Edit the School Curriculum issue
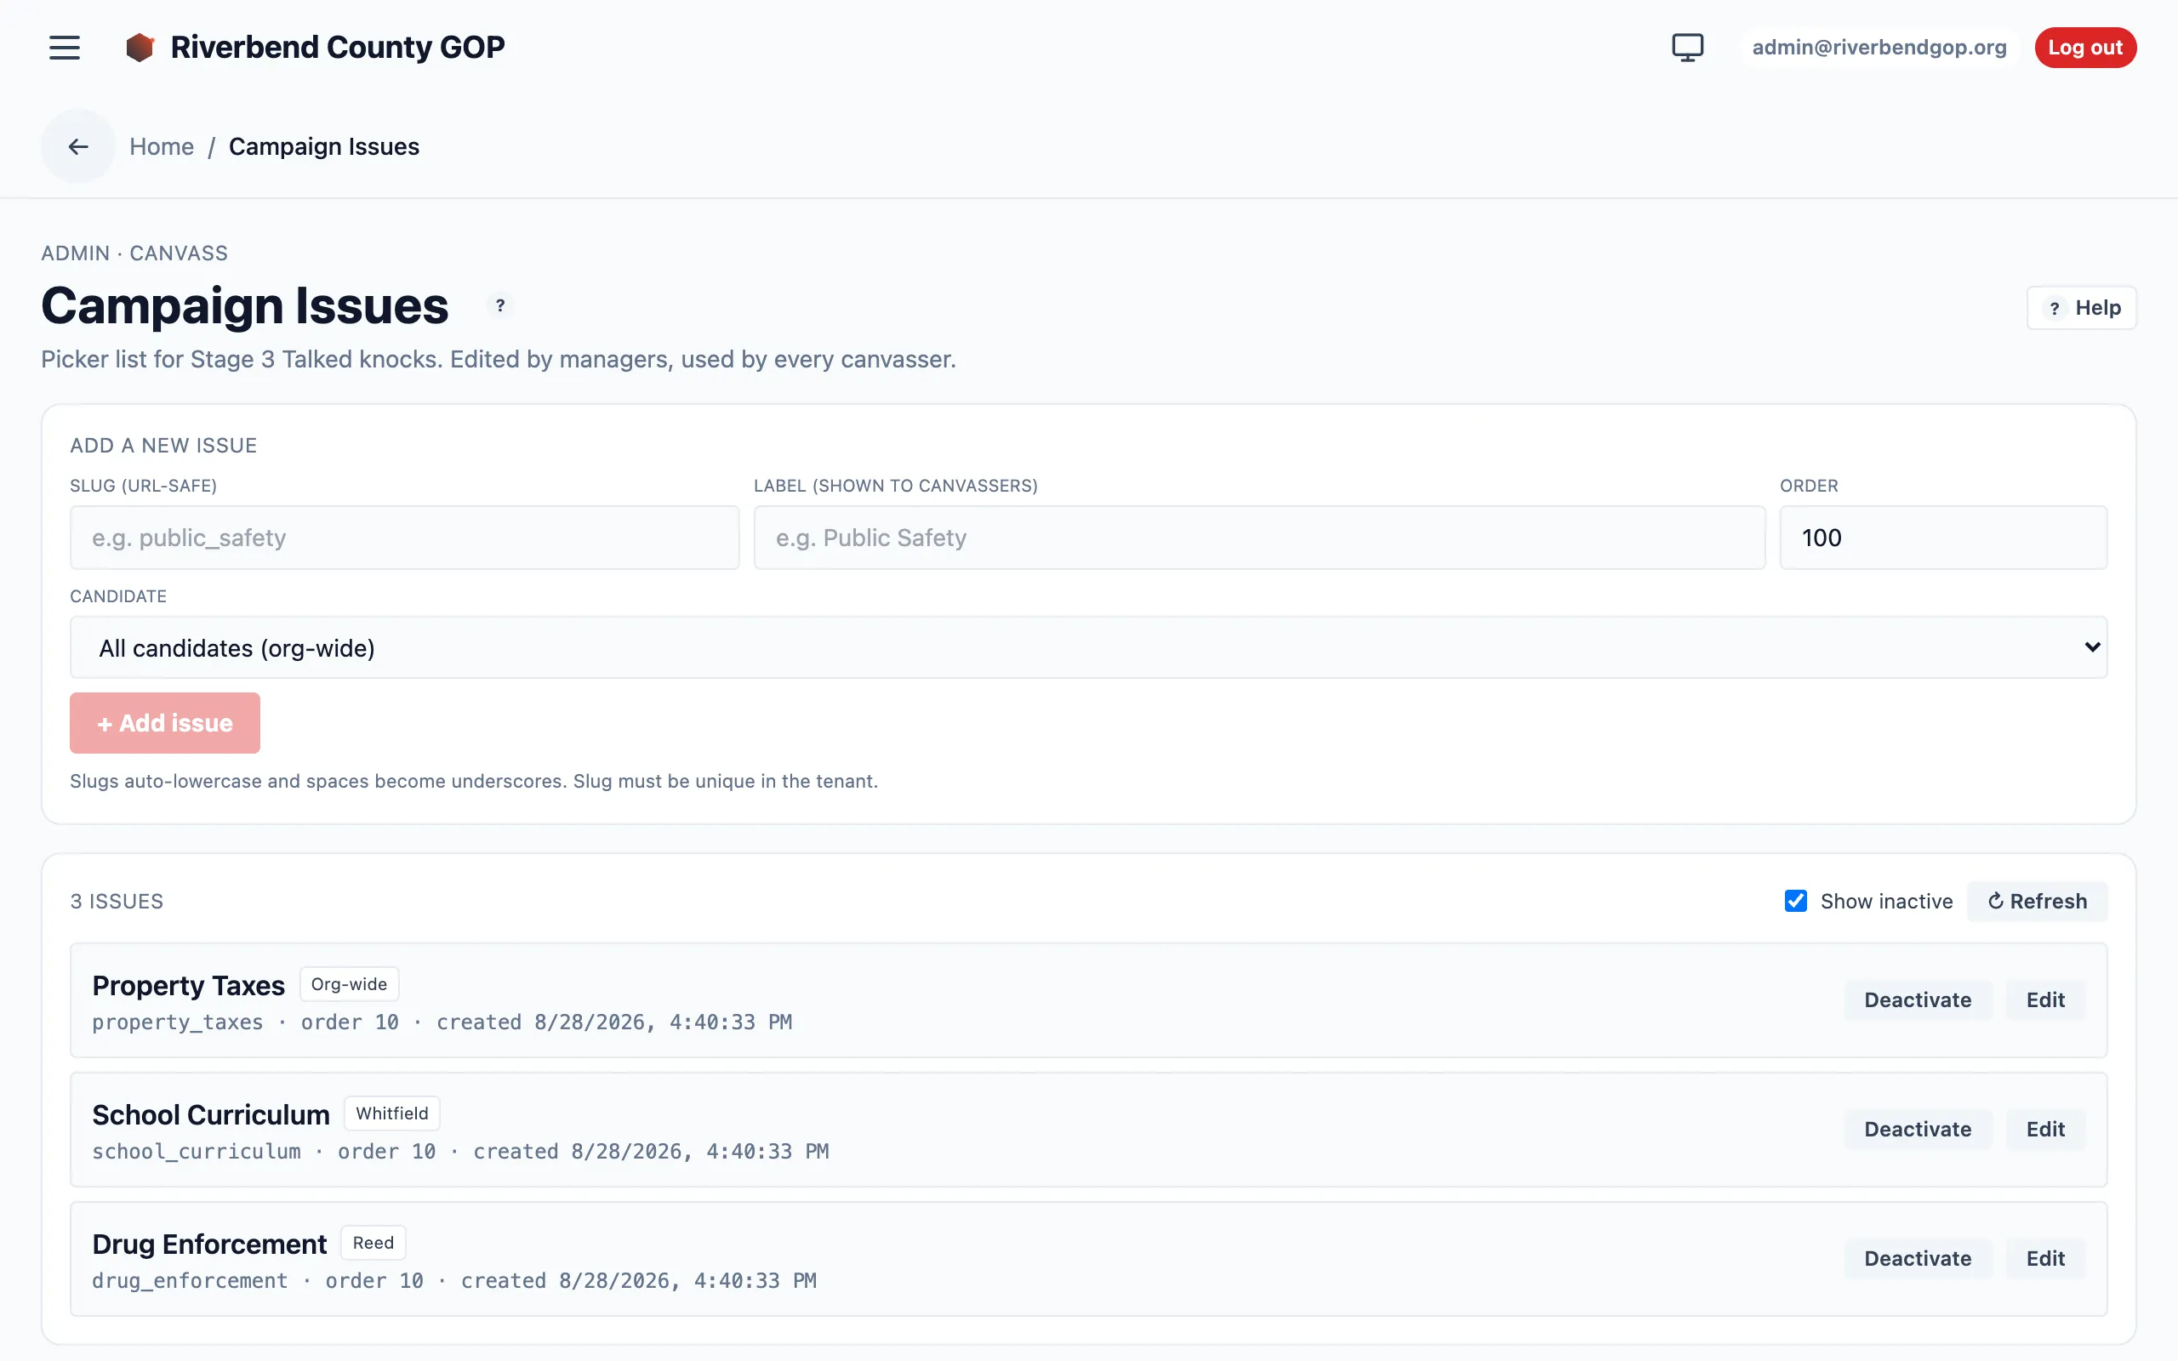The image size is (2178, 1361). pyautogui.click(x=2044, y=1129)
